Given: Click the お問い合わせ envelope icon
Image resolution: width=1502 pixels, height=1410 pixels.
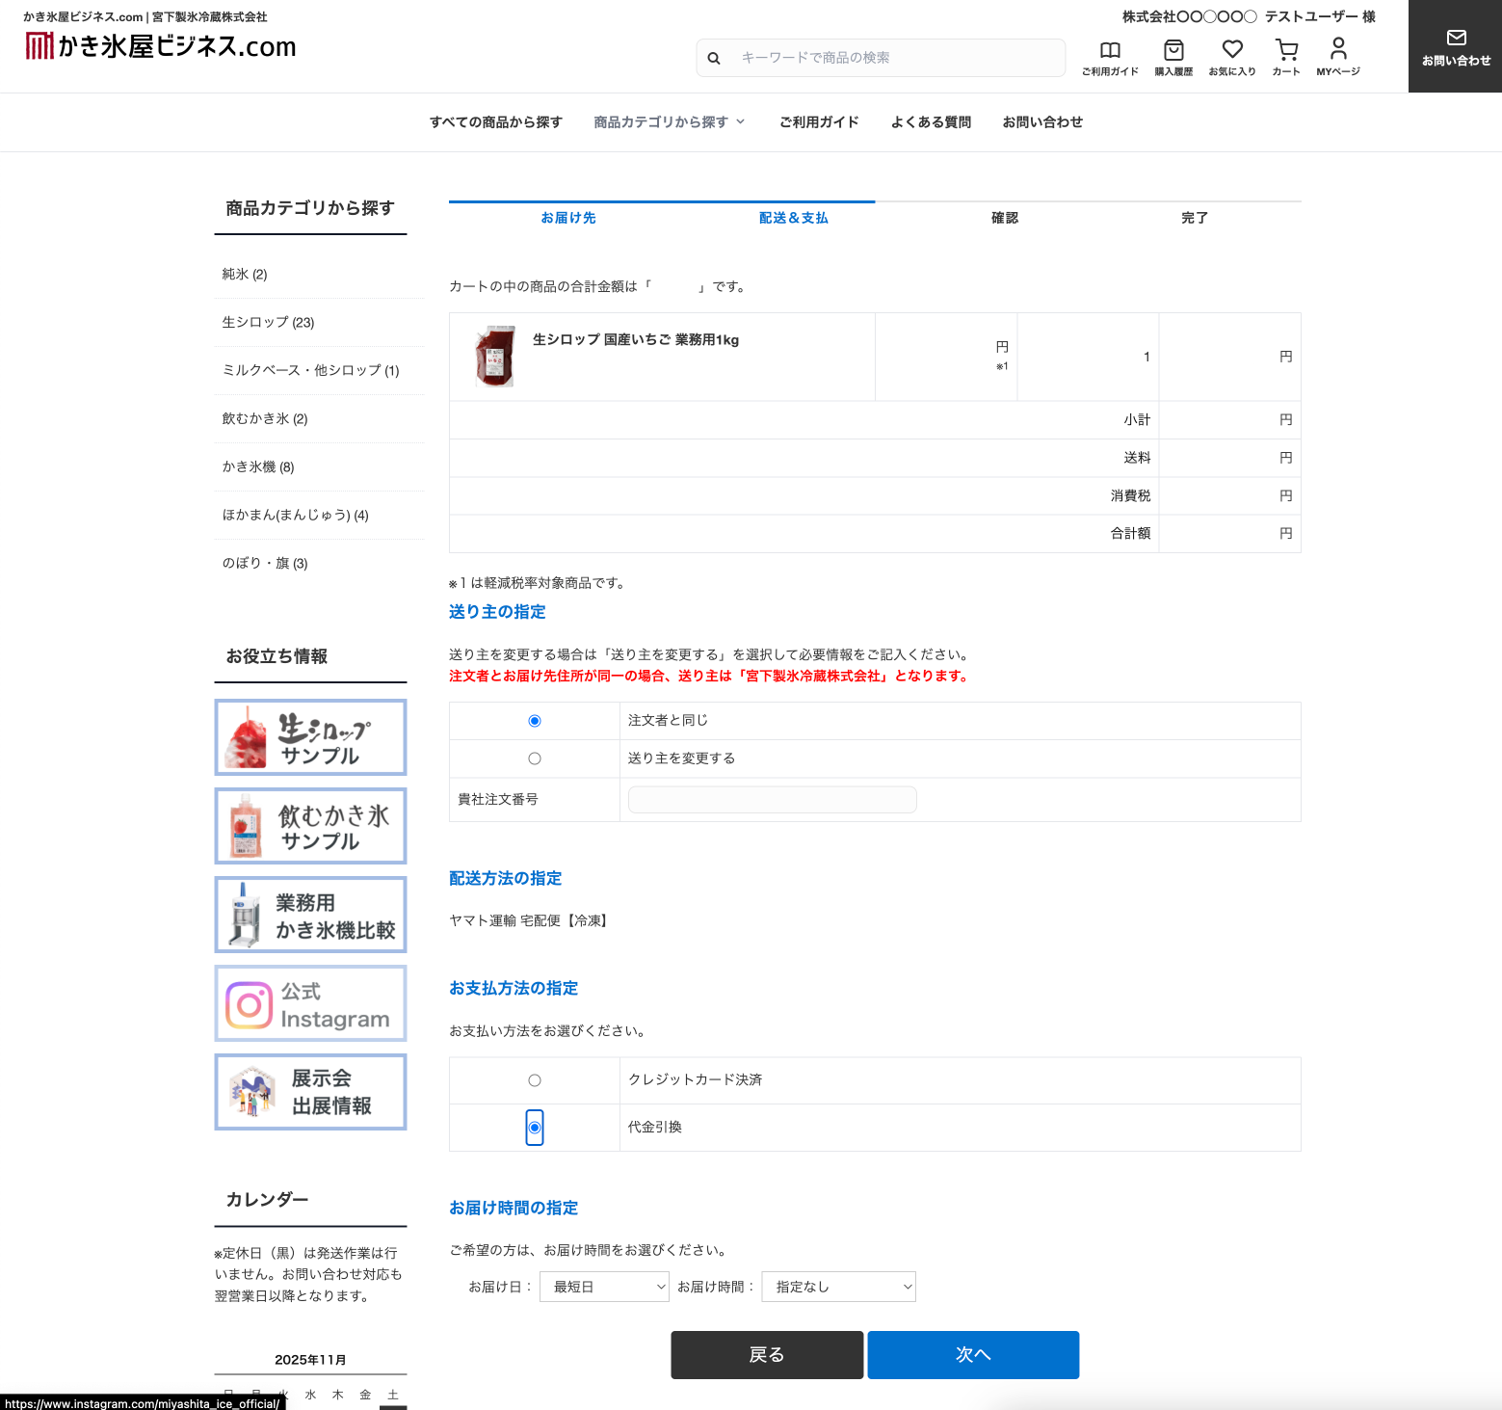Looking at the screenshot, I should click(1456, 39).
